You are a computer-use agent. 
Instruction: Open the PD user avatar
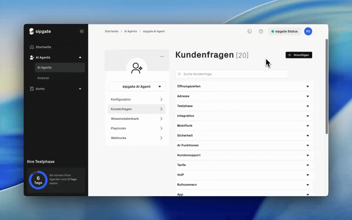click(308, 31)
